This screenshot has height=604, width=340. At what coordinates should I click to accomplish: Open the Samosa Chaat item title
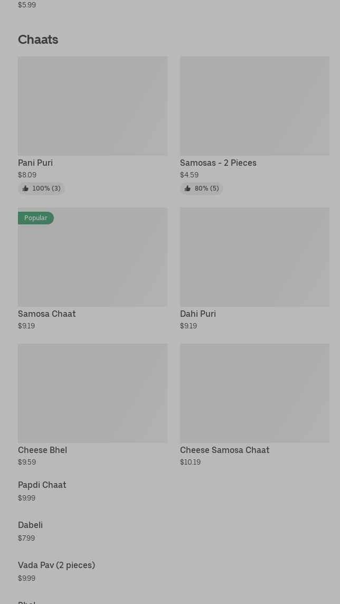pos(47,314)
